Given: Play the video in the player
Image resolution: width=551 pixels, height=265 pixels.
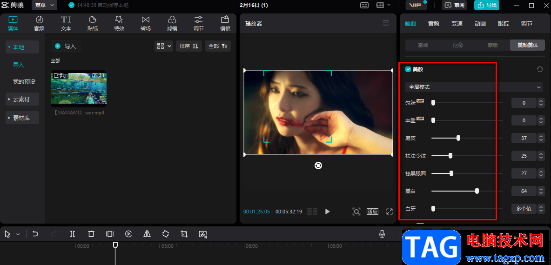Looking at the screenshot, I should pyautogui.click(x=328, y=211).
